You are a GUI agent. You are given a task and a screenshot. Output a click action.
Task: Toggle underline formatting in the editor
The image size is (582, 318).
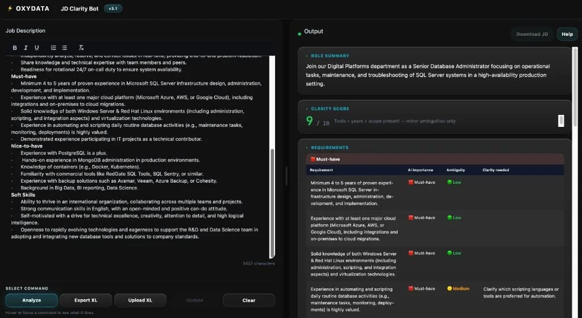[x=36, y=48]
